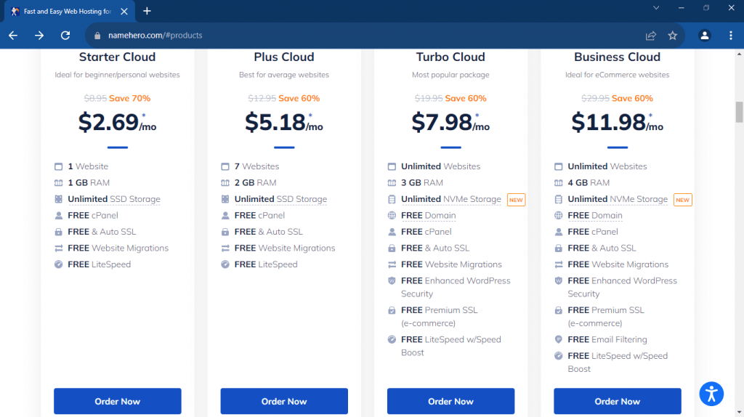Click the scrollbar down arrow

pyautogui.click(x=739, y=413)
